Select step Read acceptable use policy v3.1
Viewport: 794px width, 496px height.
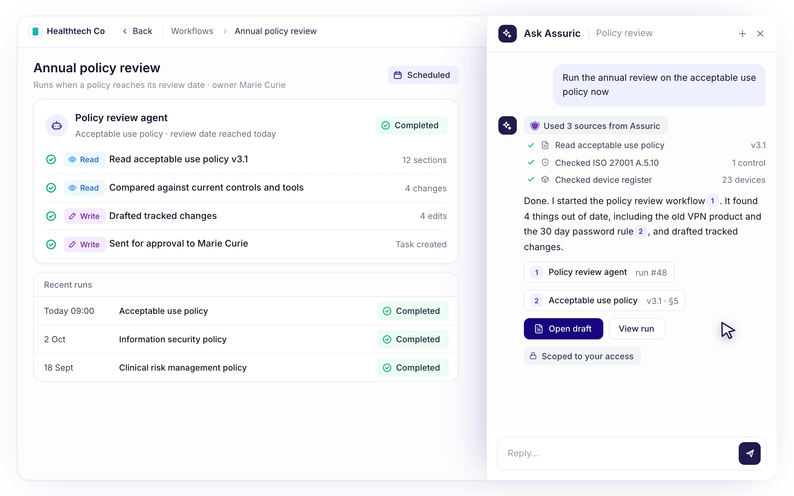[246, 159]
